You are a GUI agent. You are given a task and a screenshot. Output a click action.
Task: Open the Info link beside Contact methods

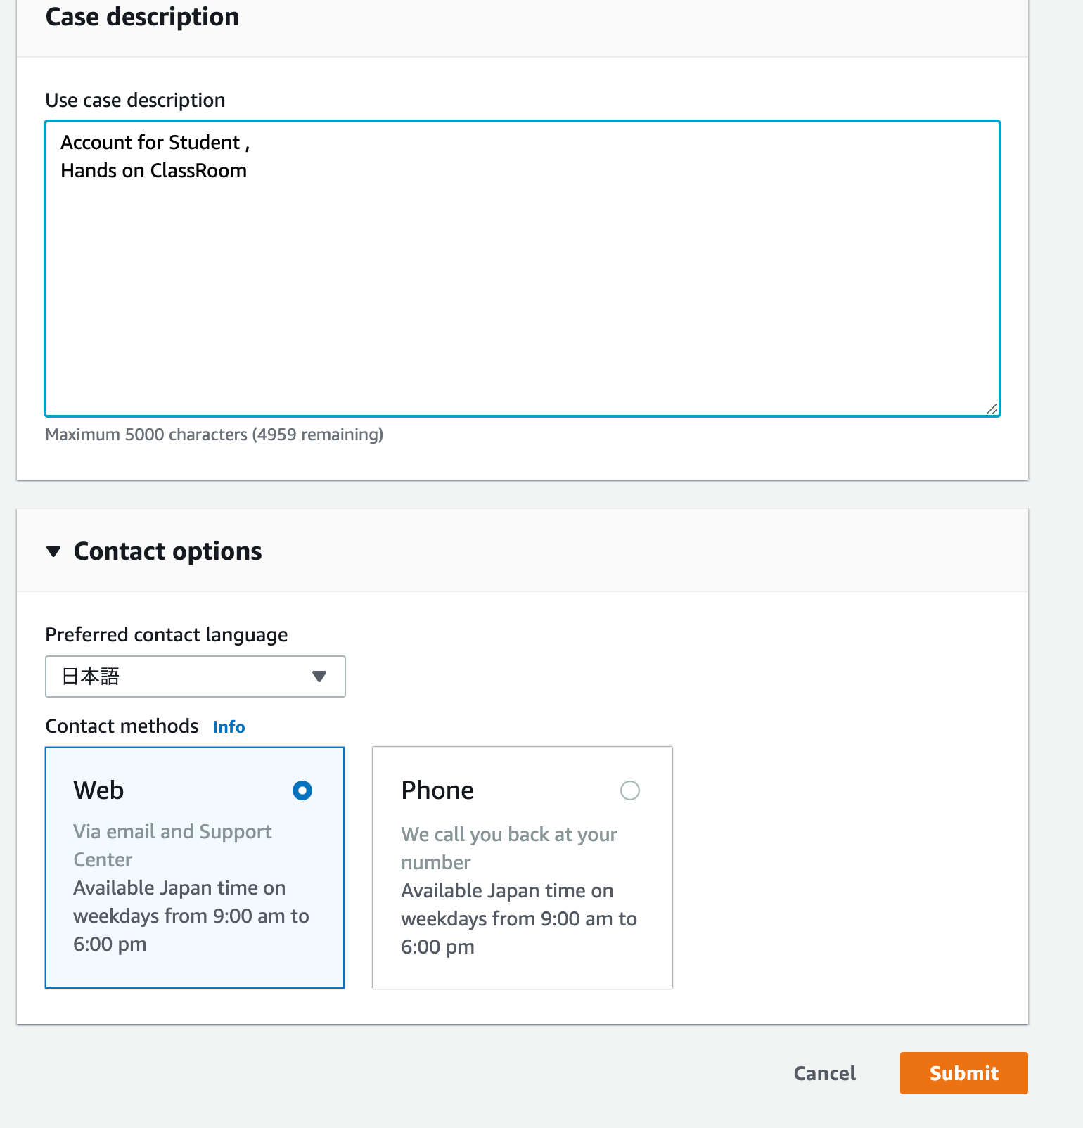pos(229,727)
